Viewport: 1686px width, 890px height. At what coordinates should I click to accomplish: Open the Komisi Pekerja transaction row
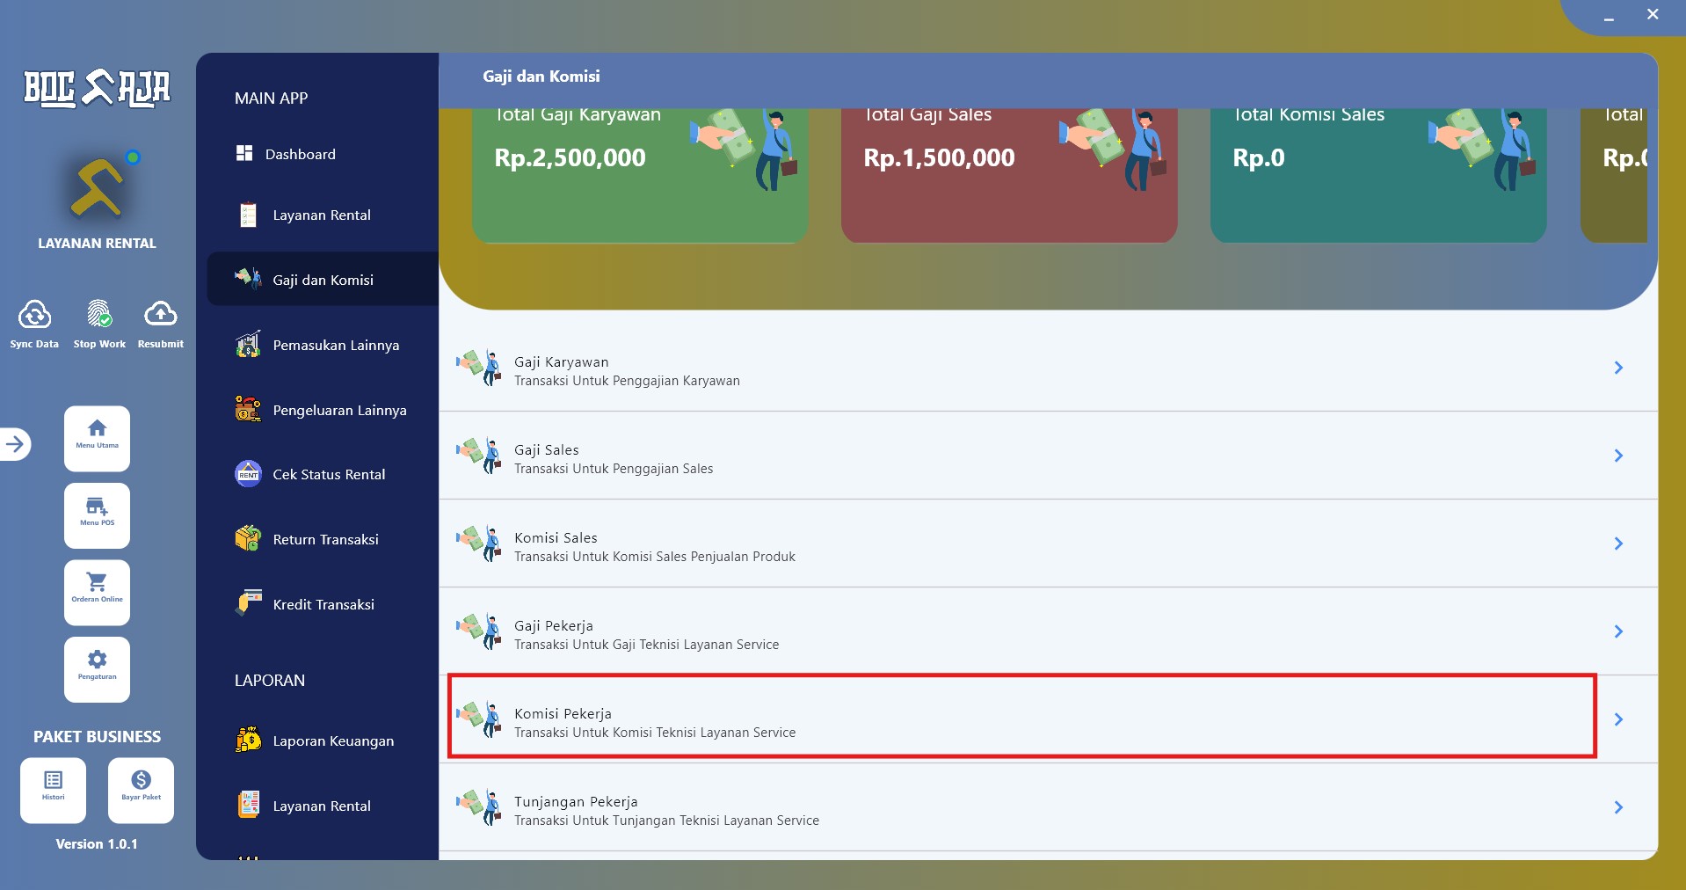click(x=1048, y=719)
